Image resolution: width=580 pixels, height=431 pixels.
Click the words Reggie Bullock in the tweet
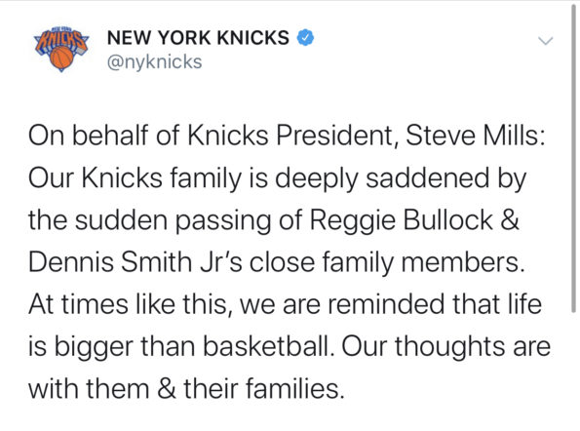[401, 221]
